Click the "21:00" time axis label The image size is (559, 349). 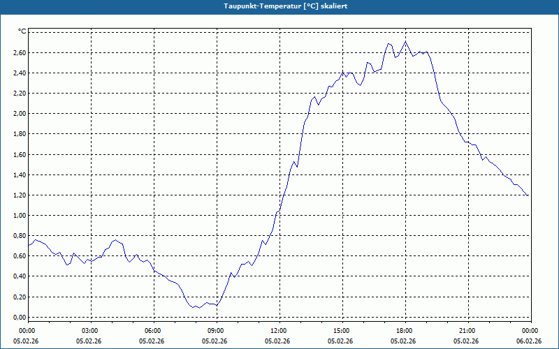(468, 331)
